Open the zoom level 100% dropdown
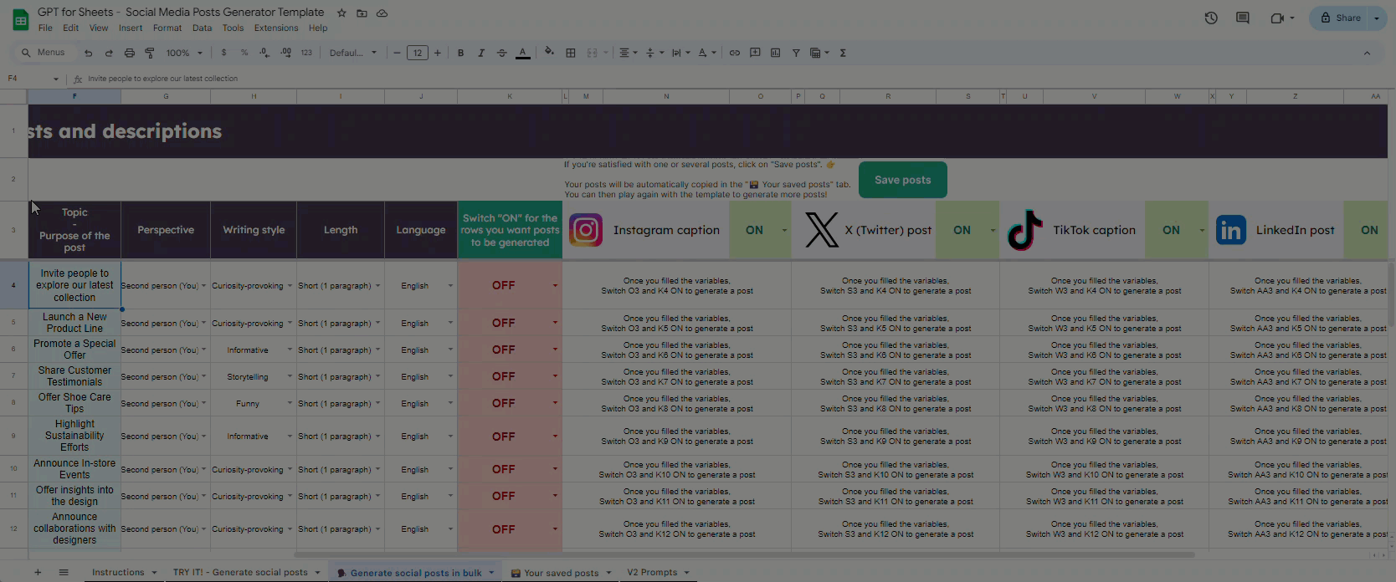Viewport: 1396px width, 582px height. click(x=184, y=53)
